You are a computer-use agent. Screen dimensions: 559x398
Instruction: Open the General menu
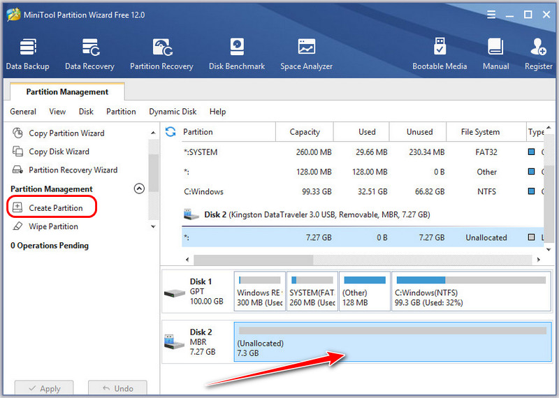coord(23,112)
